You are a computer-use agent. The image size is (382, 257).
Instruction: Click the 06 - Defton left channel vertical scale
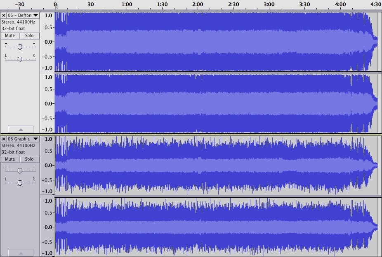(47, 42)
